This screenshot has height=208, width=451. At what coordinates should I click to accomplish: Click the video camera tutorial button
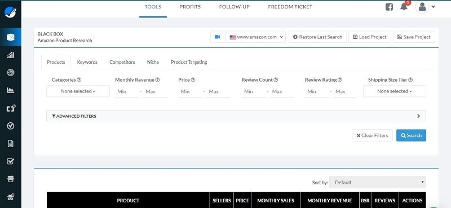pos(217,37)
